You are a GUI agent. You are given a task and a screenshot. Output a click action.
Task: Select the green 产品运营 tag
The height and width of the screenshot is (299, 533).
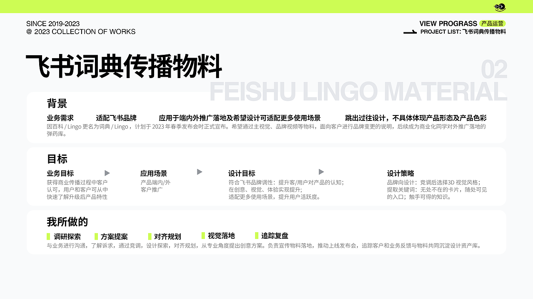click(492, 24)
